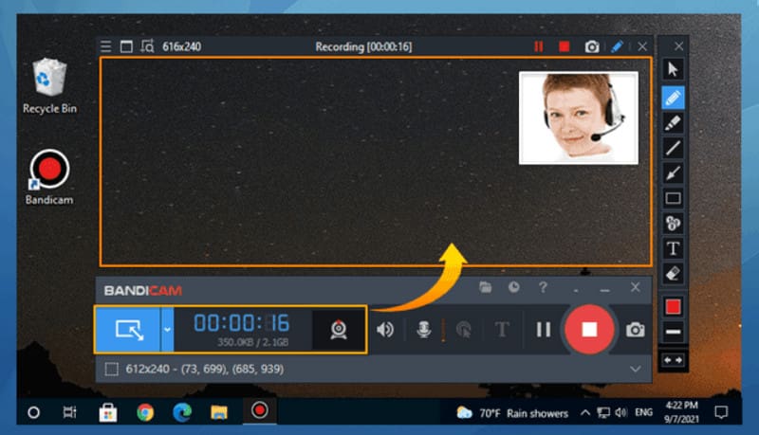The width and height of the screenshot is (759, 435).
Task: Click Bandicam running icon on taskbar
Action: click(259, 411)
